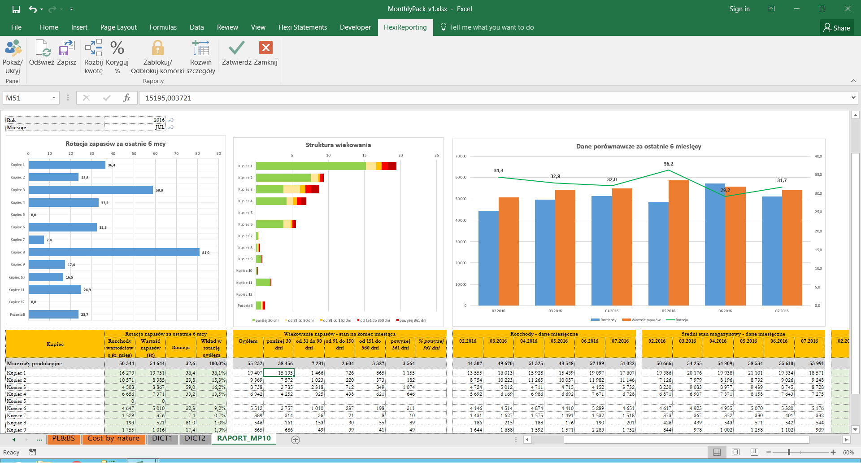Open the Name Box dropdown
Viewport: 861px width, 467px height.
click(54, 98)
